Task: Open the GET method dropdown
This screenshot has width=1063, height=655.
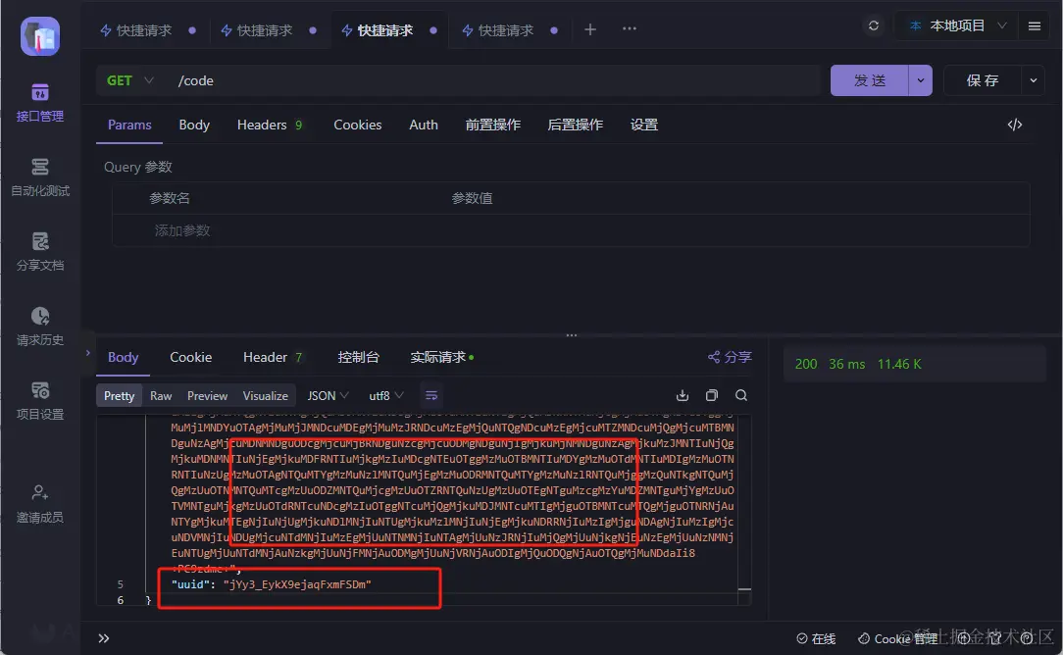Action: (x=130, y=80)
